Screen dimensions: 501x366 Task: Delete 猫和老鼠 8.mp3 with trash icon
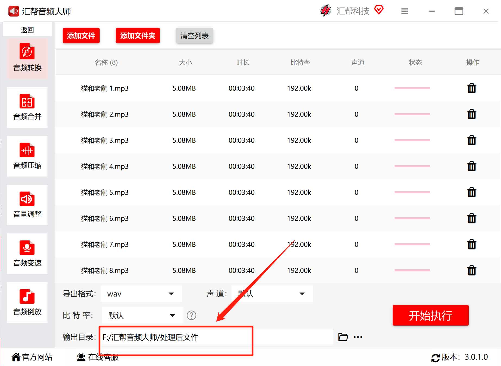click(x=472, y=270)
